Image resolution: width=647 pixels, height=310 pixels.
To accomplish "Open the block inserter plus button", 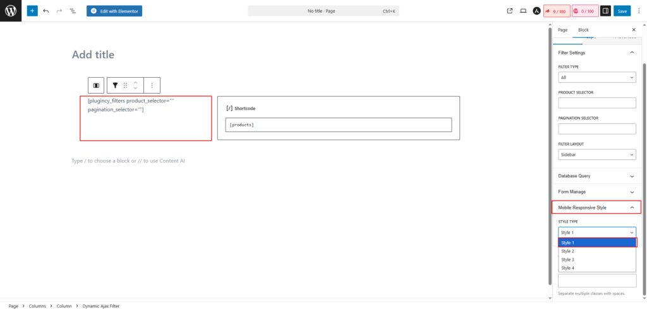I will tap(32, 11).
